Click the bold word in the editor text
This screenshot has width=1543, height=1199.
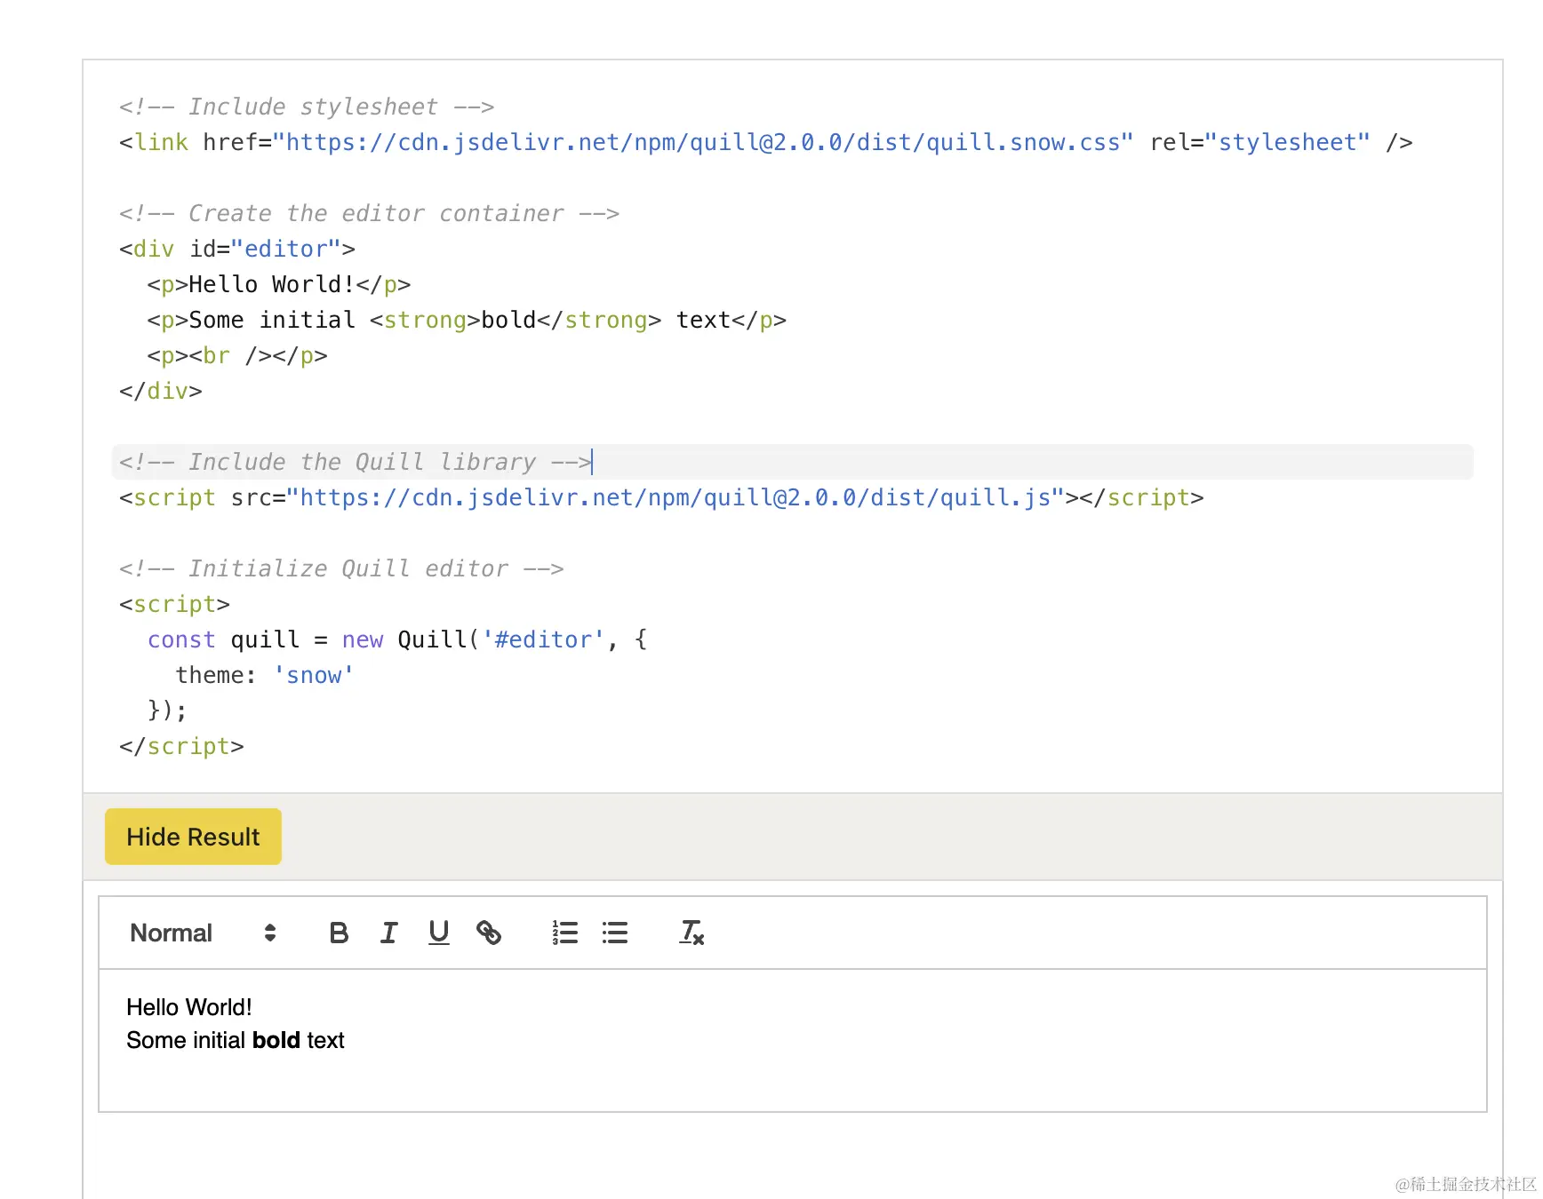(276, 1040)
